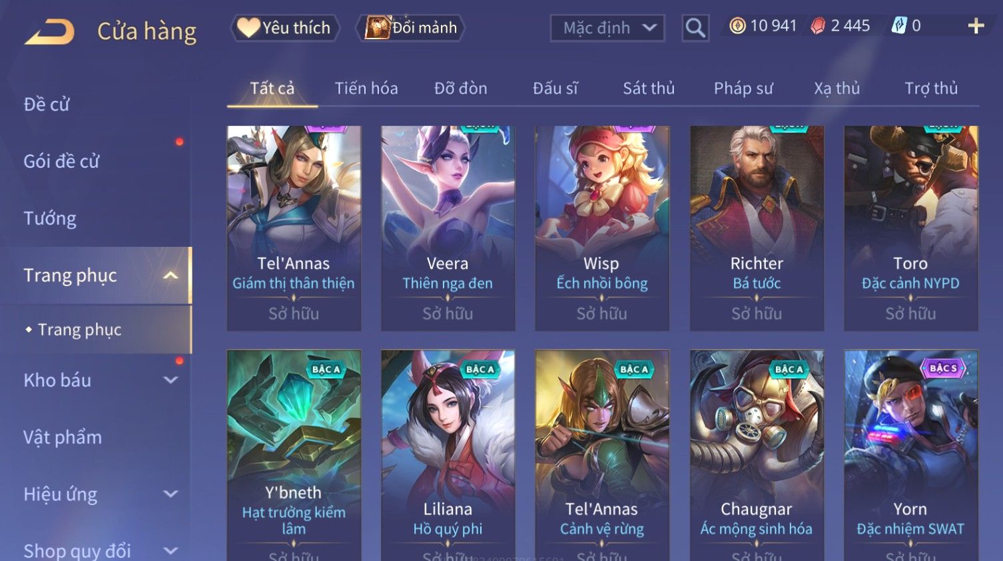Switch to the Tiến hóa tab
Screen dimensions: 1003x561
point(366,89)
